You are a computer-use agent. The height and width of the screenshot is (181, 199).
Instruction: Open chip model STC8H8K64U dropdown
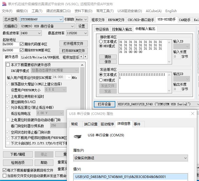[x=41, y=19]
